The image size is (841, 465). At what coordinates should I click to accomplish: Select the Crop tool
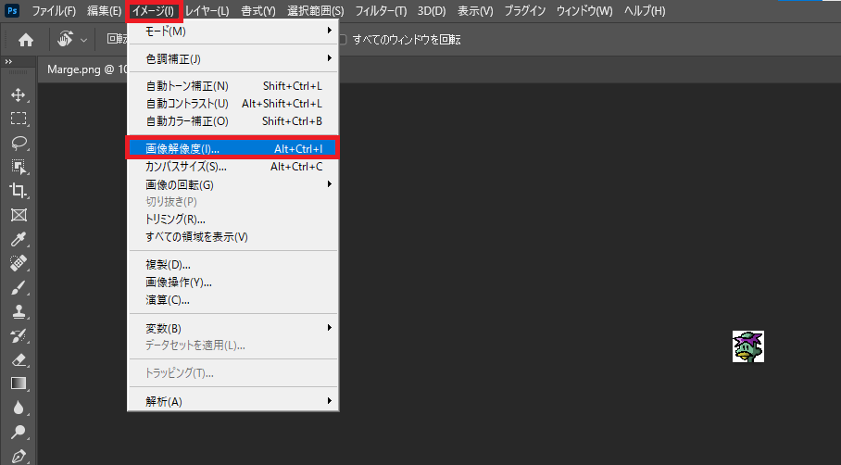19,191
